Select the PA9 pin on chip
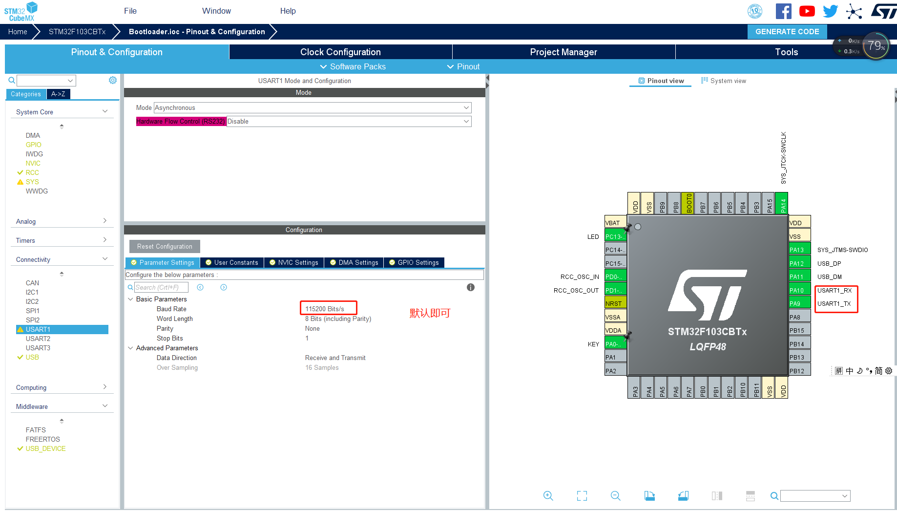 click(799, 303)
